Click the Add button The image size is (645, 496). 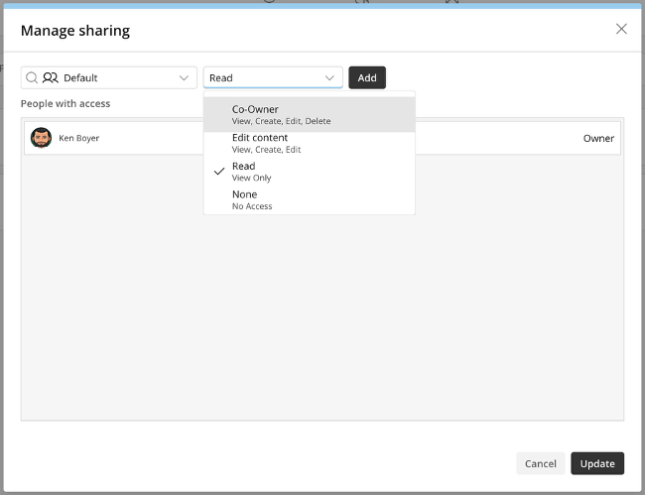[367, 77]
